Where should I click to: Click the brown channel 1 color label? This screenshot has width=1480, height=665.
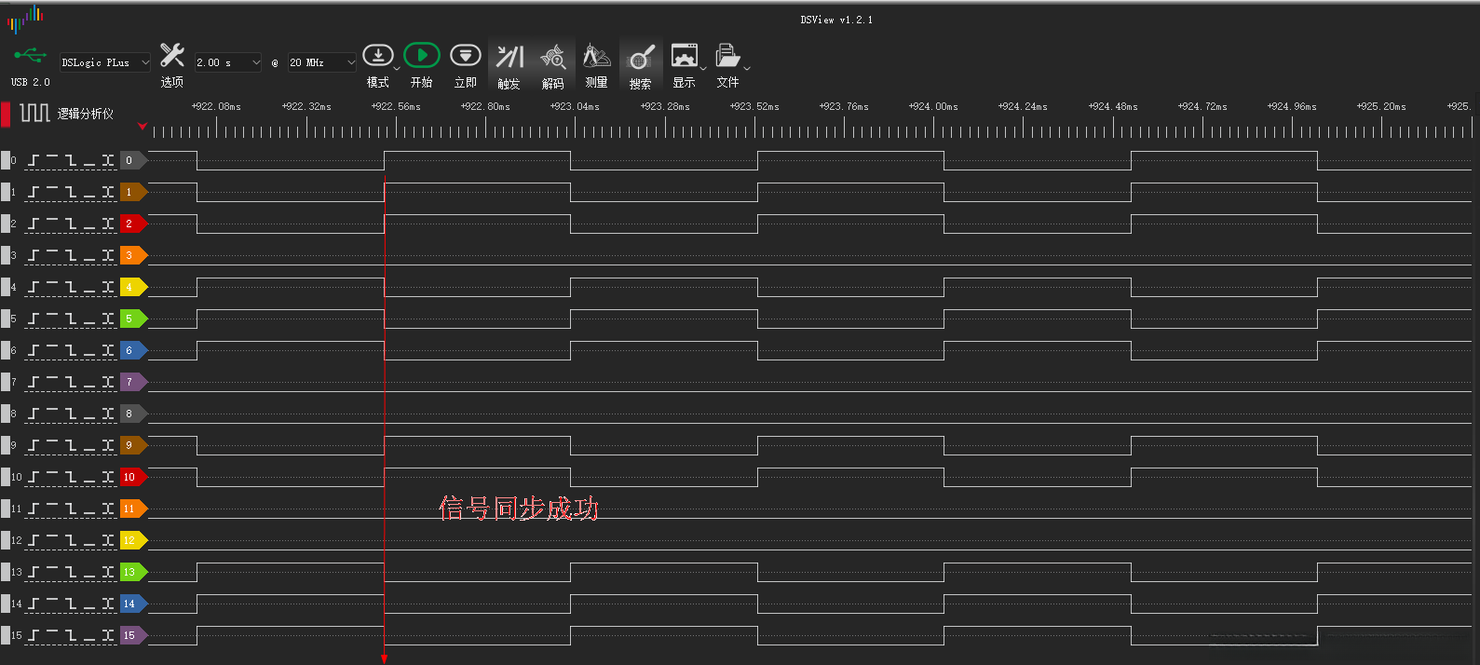pyautogui.click(x=133, y=192)
